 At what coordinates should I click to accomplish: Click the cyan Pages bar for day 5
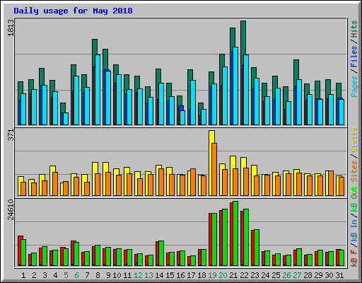tap(66, 119)
